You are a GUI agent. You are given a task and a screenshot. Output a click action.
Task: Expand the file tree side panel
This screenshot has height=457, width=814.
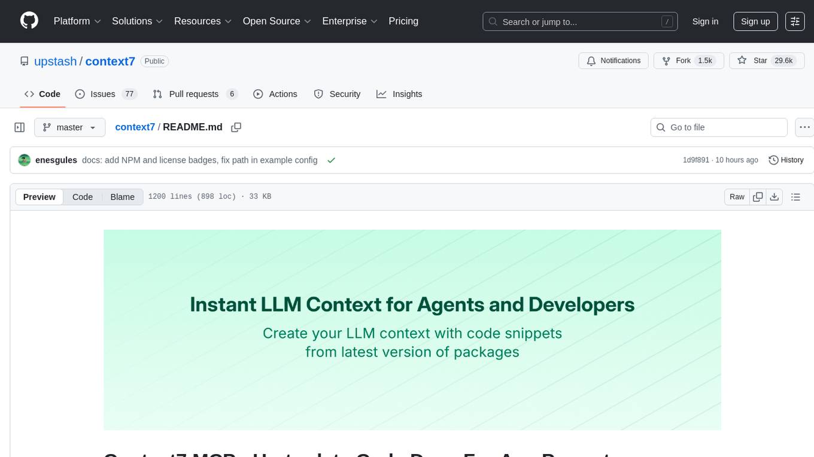click(x=19, y=127)
